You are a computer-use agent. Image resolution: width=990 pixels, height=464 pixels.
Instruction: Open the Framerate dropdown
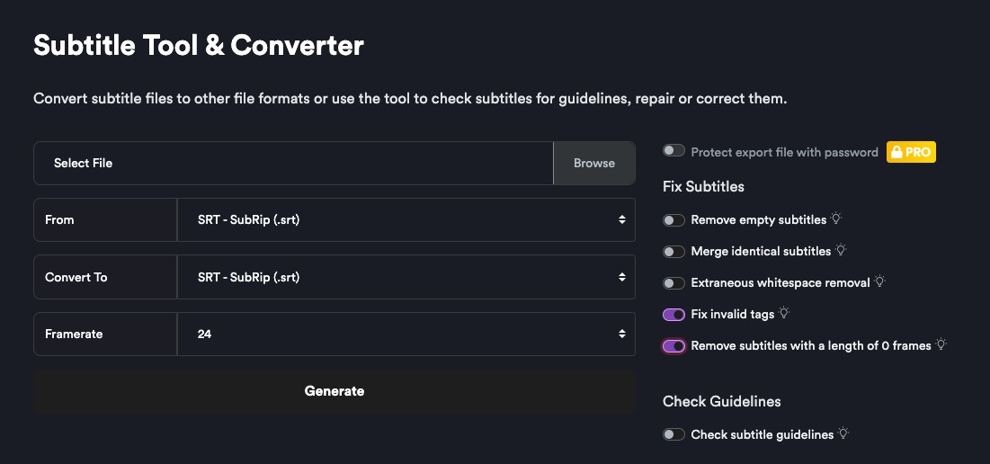tap(406, 334)
